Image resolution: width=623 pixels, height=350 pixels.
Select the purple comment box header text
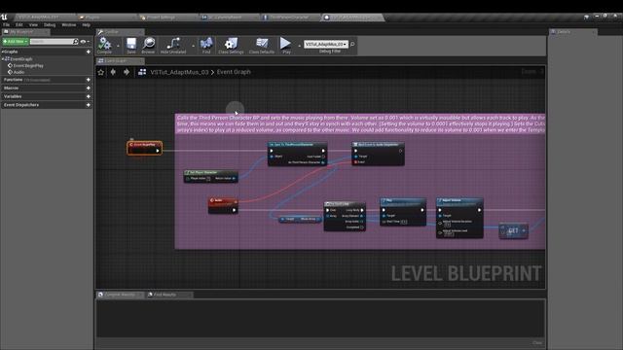pos(361,123)
